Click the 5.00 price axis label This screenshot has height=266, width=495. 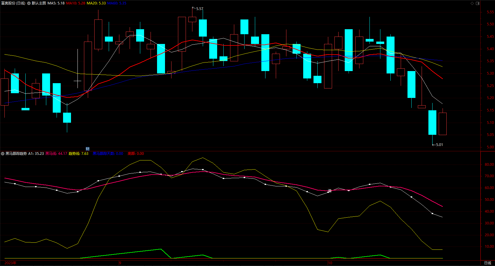coord(490,147)
